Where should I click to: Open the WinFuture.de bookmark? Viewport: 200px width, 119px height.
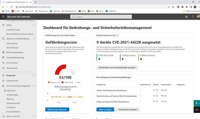pos(41,11)
